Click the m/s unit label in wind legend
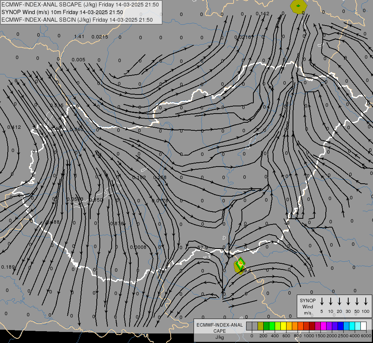The height and width of the screenshot is (343, 373). (307, 313)
